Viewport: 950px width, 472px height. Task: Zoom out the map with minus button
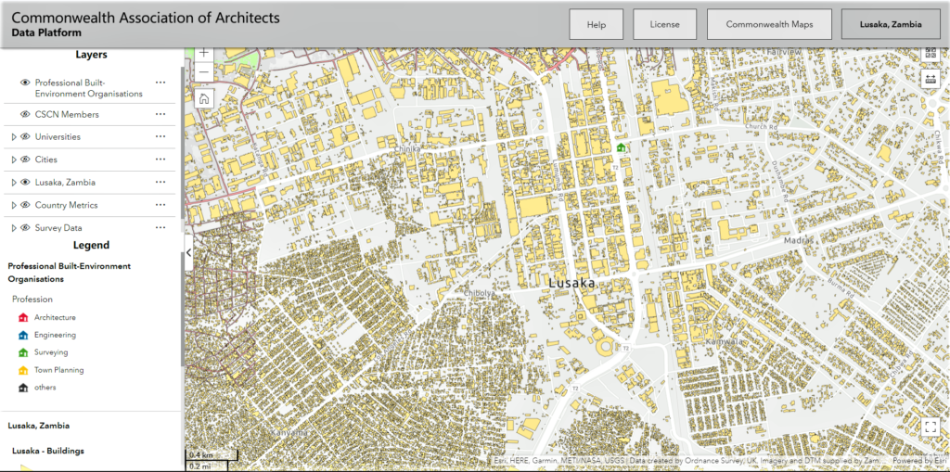pos(204,72)
